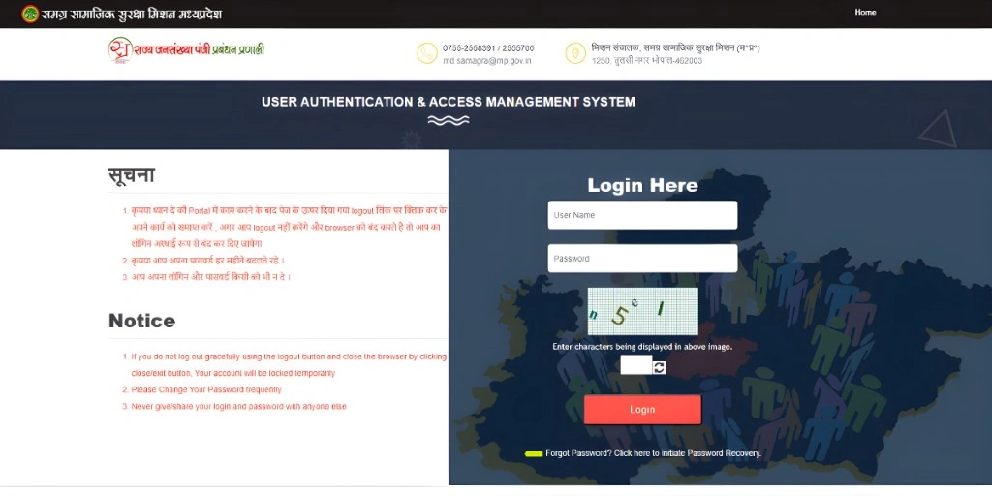
Task: Click the phone contact icon
Action: pos(427,53)
